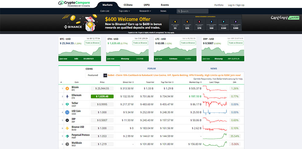Click the Price column header
The width and height of the screenshot is (302, 149).
[x=102, y=82]
